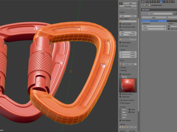The width and height of the screenshot is (177, 132).
Task: Uncheck the Seams overlay checkbox
Action: coord(120,117)
